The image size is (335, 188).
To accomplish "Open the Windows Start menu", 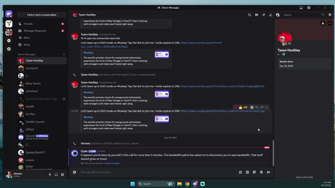I will 133,184.
